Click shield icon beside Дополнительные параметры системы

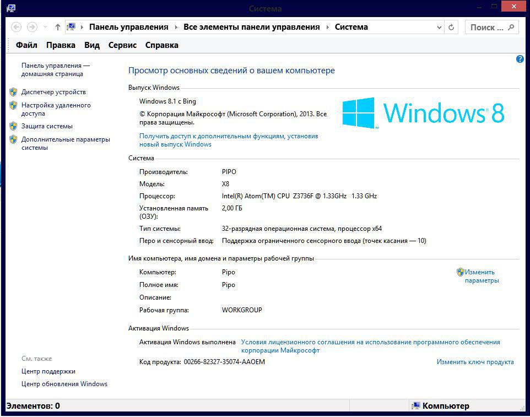[13, 139]
